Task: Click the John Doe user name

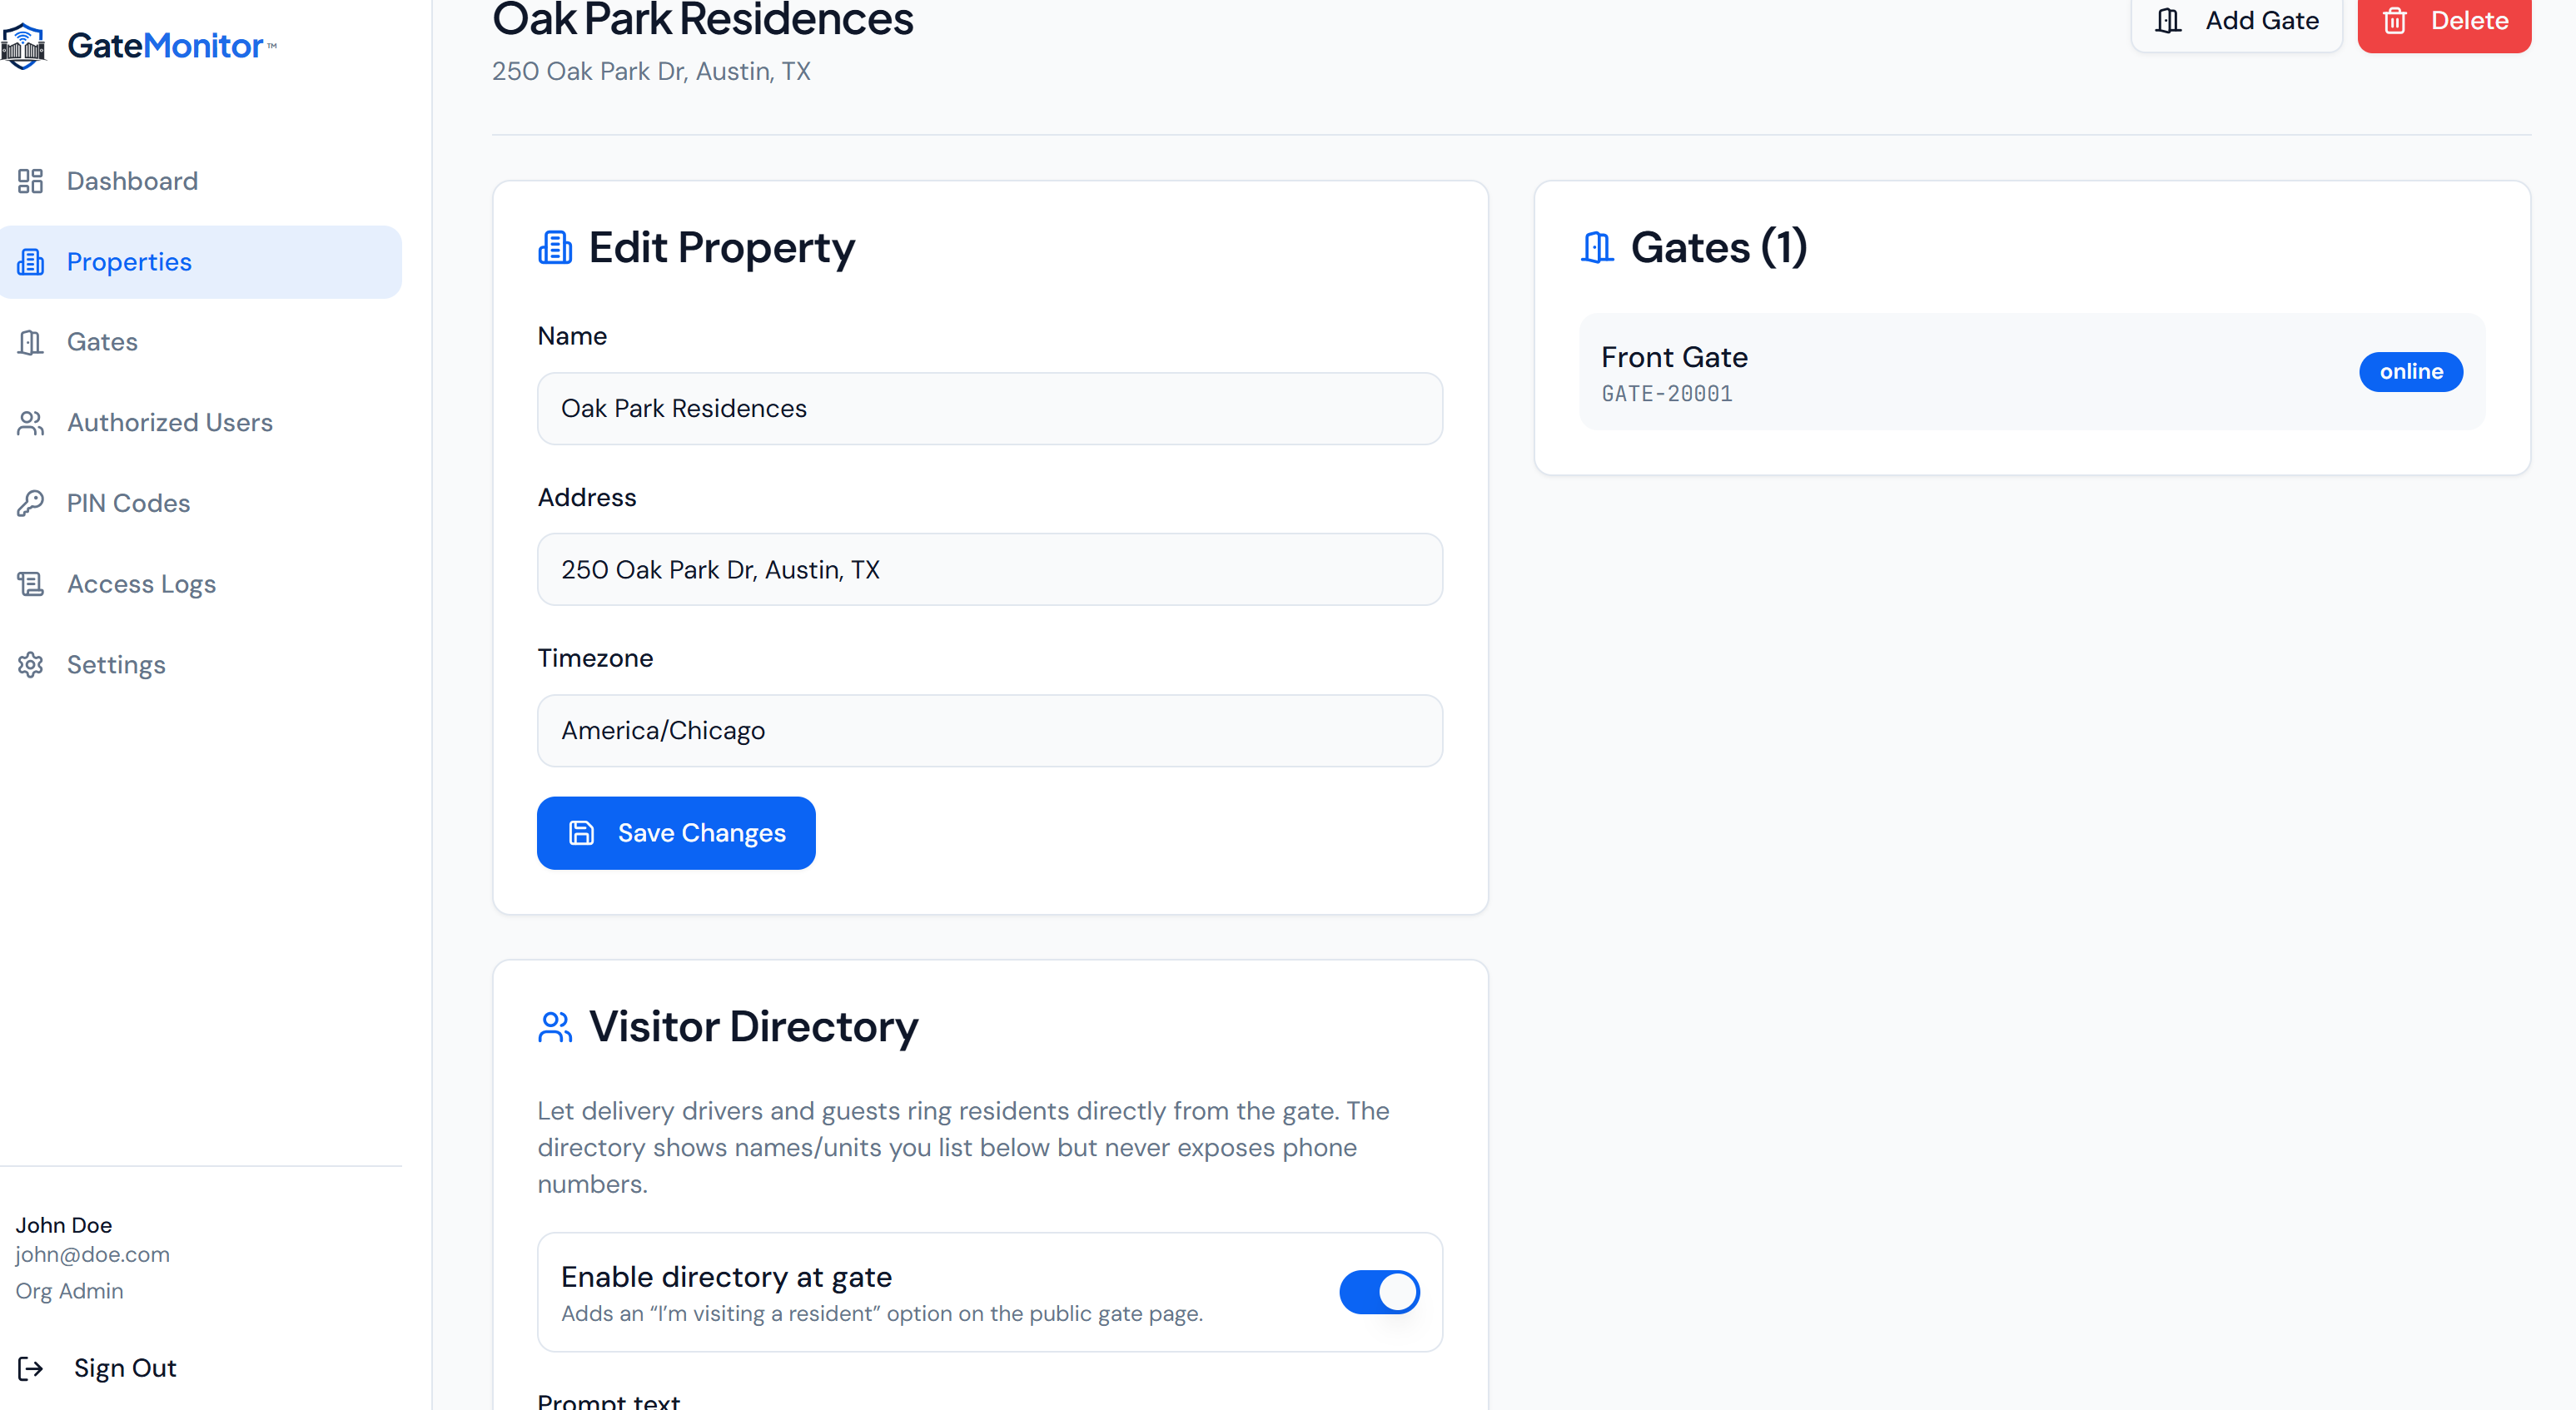Action: (64, 1226)
